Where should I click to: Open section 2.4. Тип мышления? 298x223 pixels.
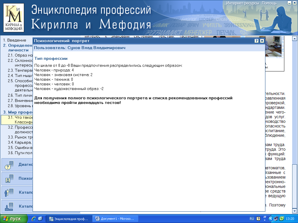tap(20, 76)
